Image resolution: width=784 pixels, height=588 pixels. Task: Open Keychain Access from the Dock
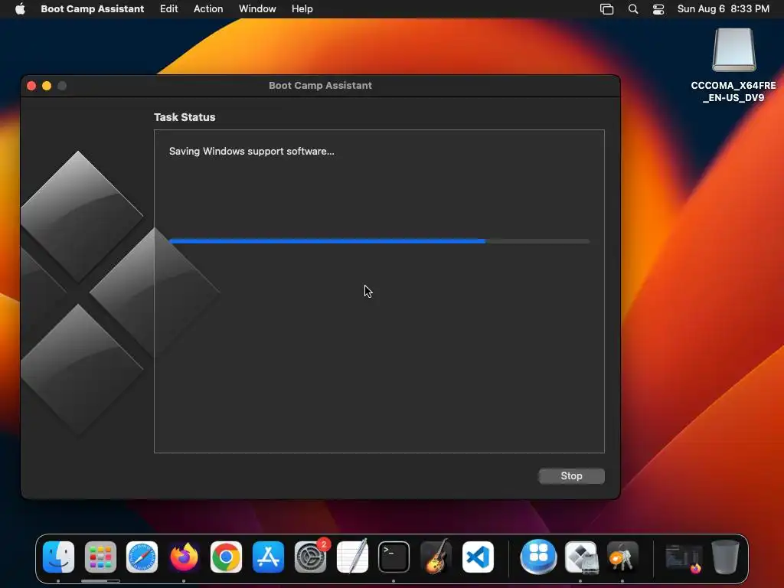click(622, 557)
